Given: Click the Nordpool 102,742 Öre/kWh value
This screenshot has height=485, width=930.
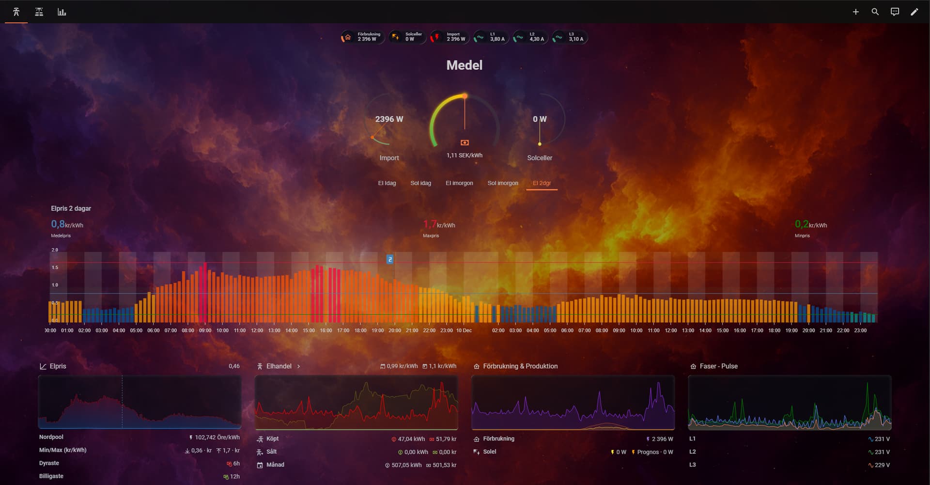Looking at the screenshot, I should click(214, 438).
